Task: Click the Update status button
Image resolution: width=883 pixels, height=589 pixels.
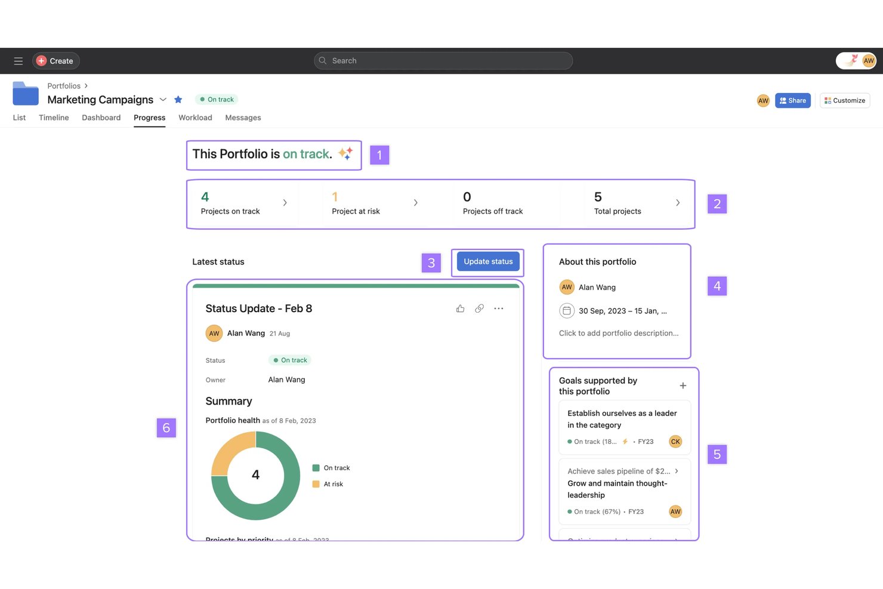Action: pyautogui.click(x=488, y=261)
